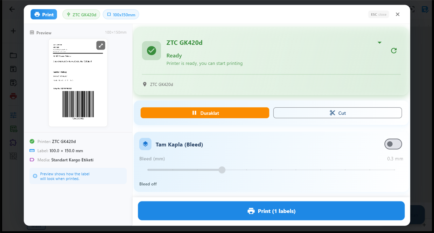Viewport: 434px width, 233px height.
Task: Click the location pin next to ZTC GK420d
Action: 145,84
